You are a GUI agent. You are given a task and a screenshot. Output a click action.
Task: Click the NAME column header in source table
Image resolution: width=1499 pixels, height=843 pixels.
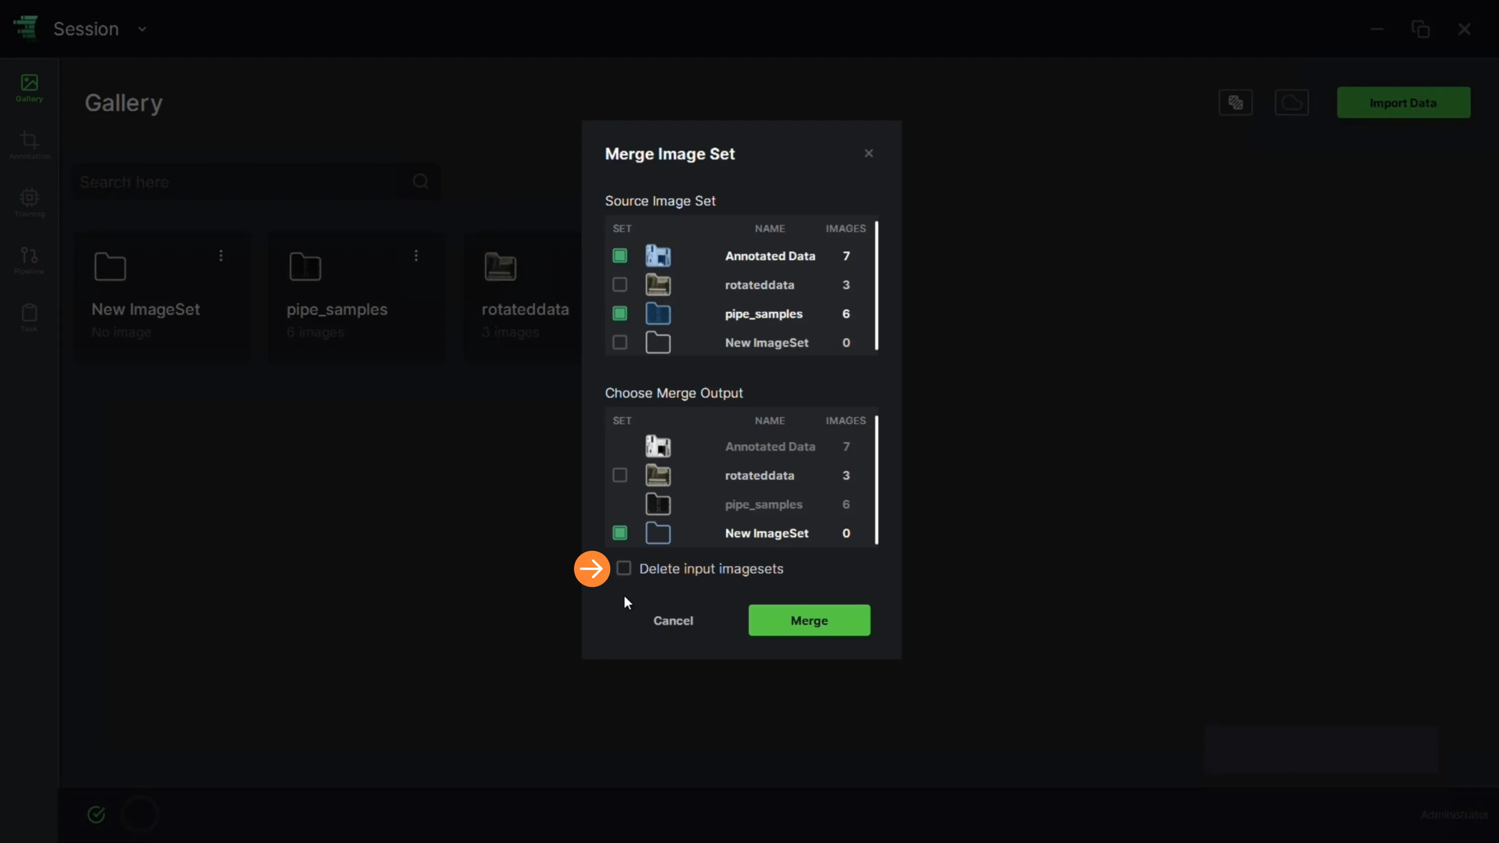click(x=770, y=228)
